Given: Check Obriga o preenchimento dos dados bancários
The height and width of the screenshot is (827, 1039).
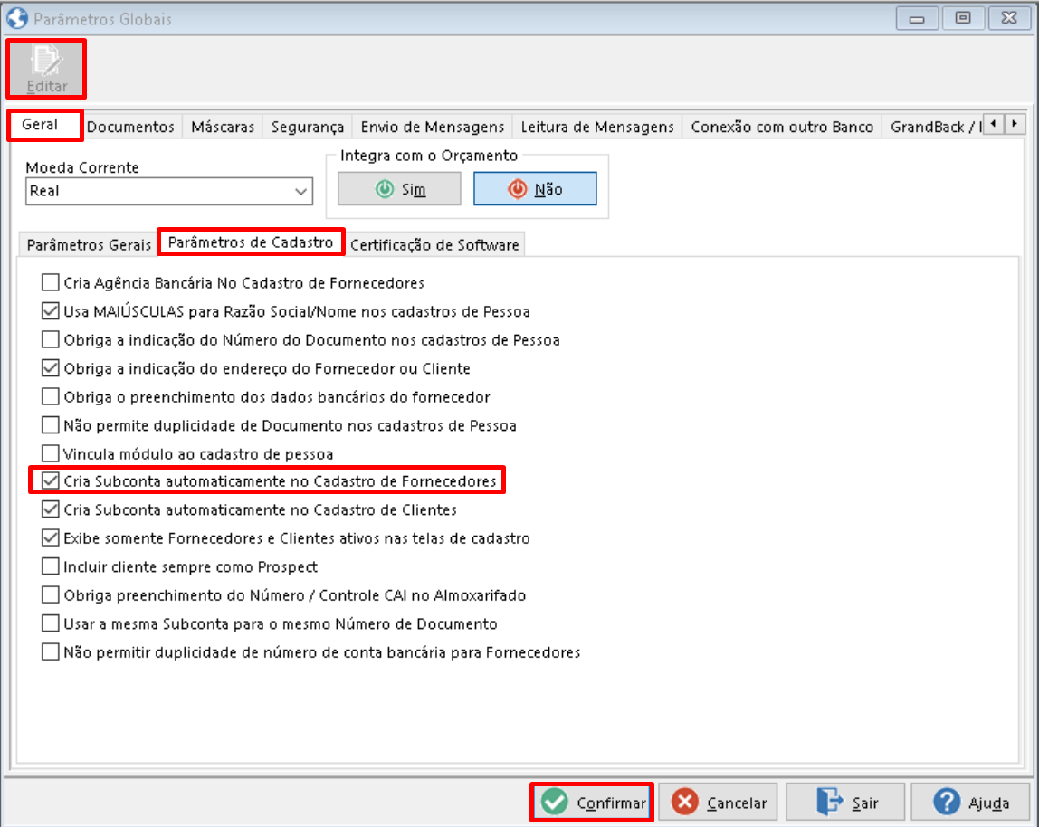Looking at the screenshot, I should click(51, 396).
